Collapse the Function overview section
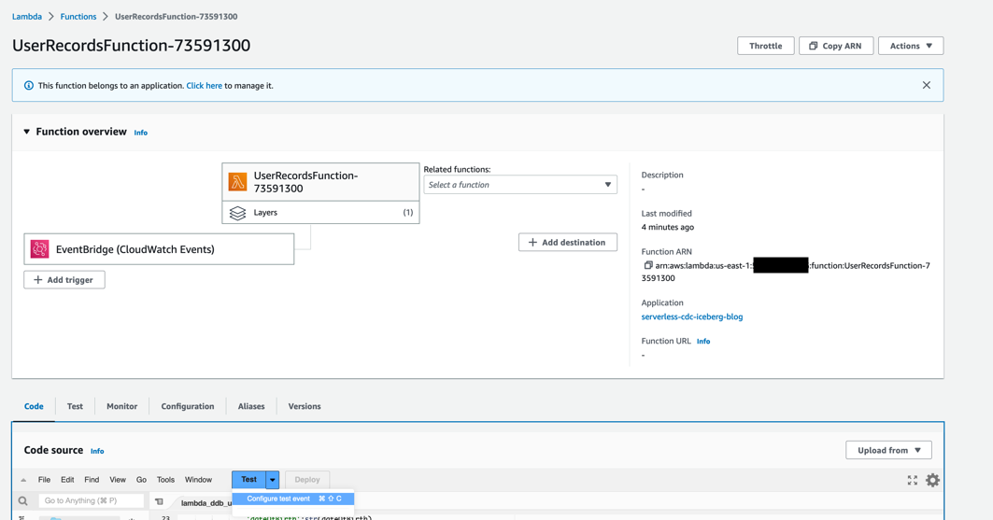993x520 pixels. point(26,132)
